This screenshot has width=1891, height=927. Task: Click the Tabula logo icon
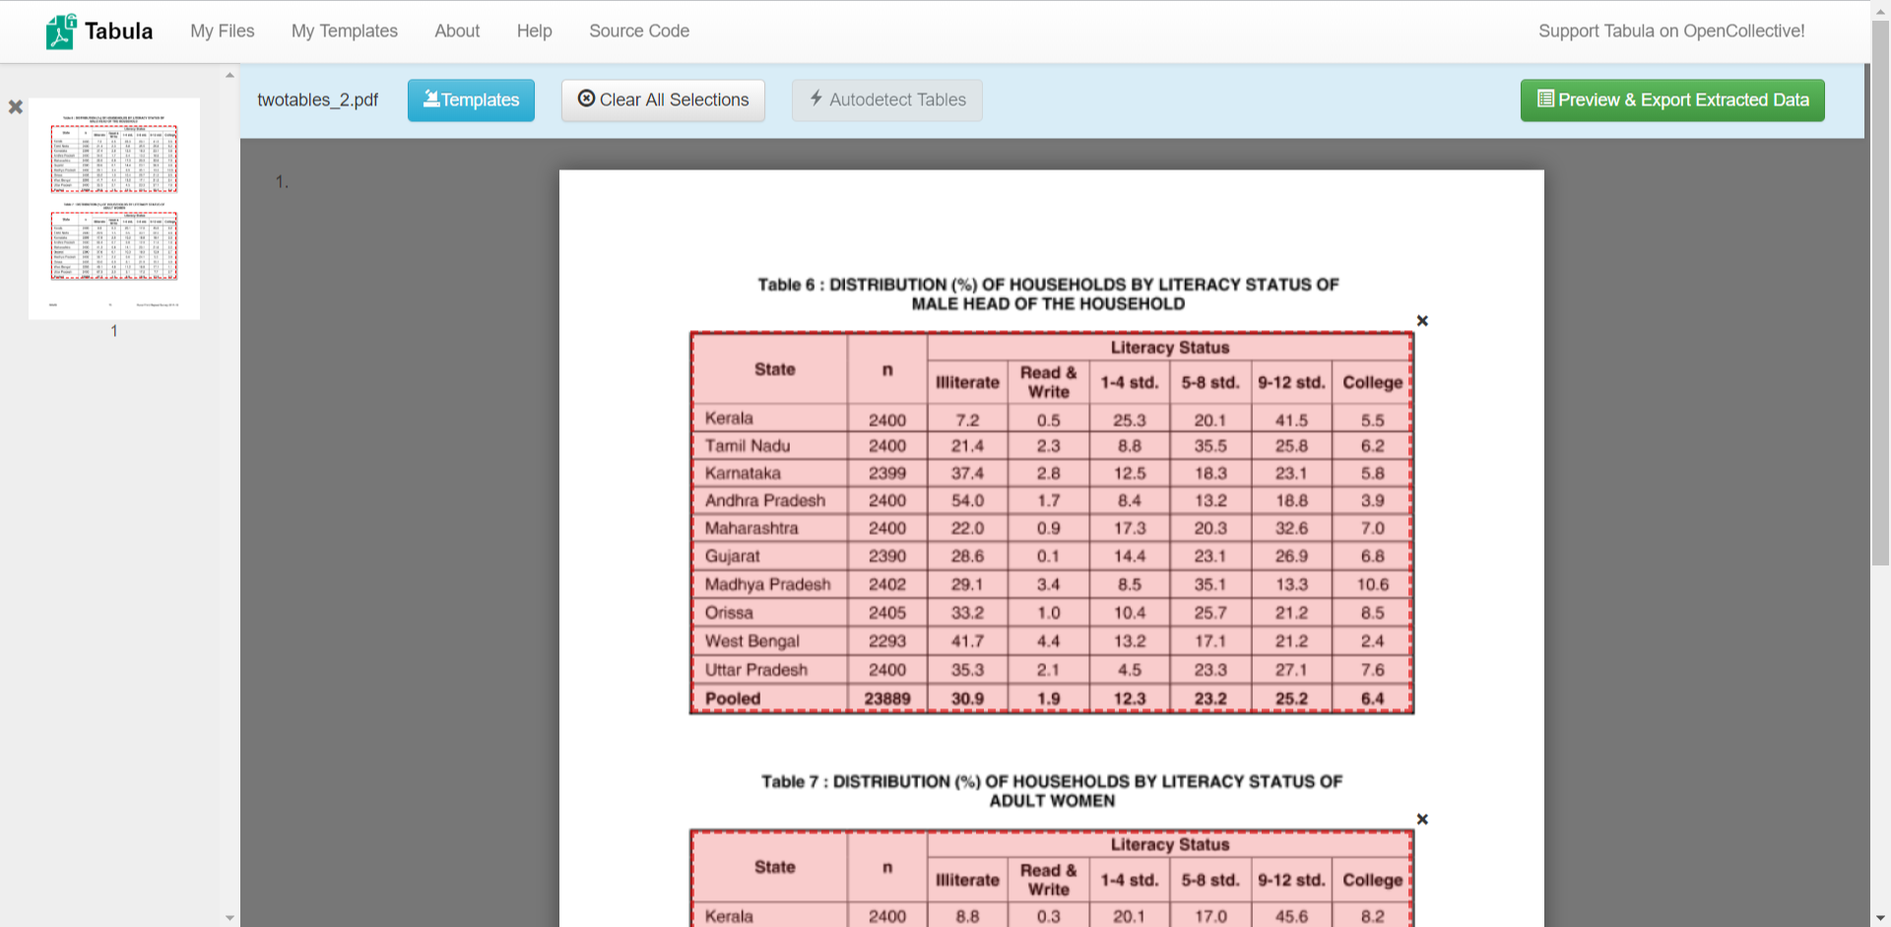point(60,32)
